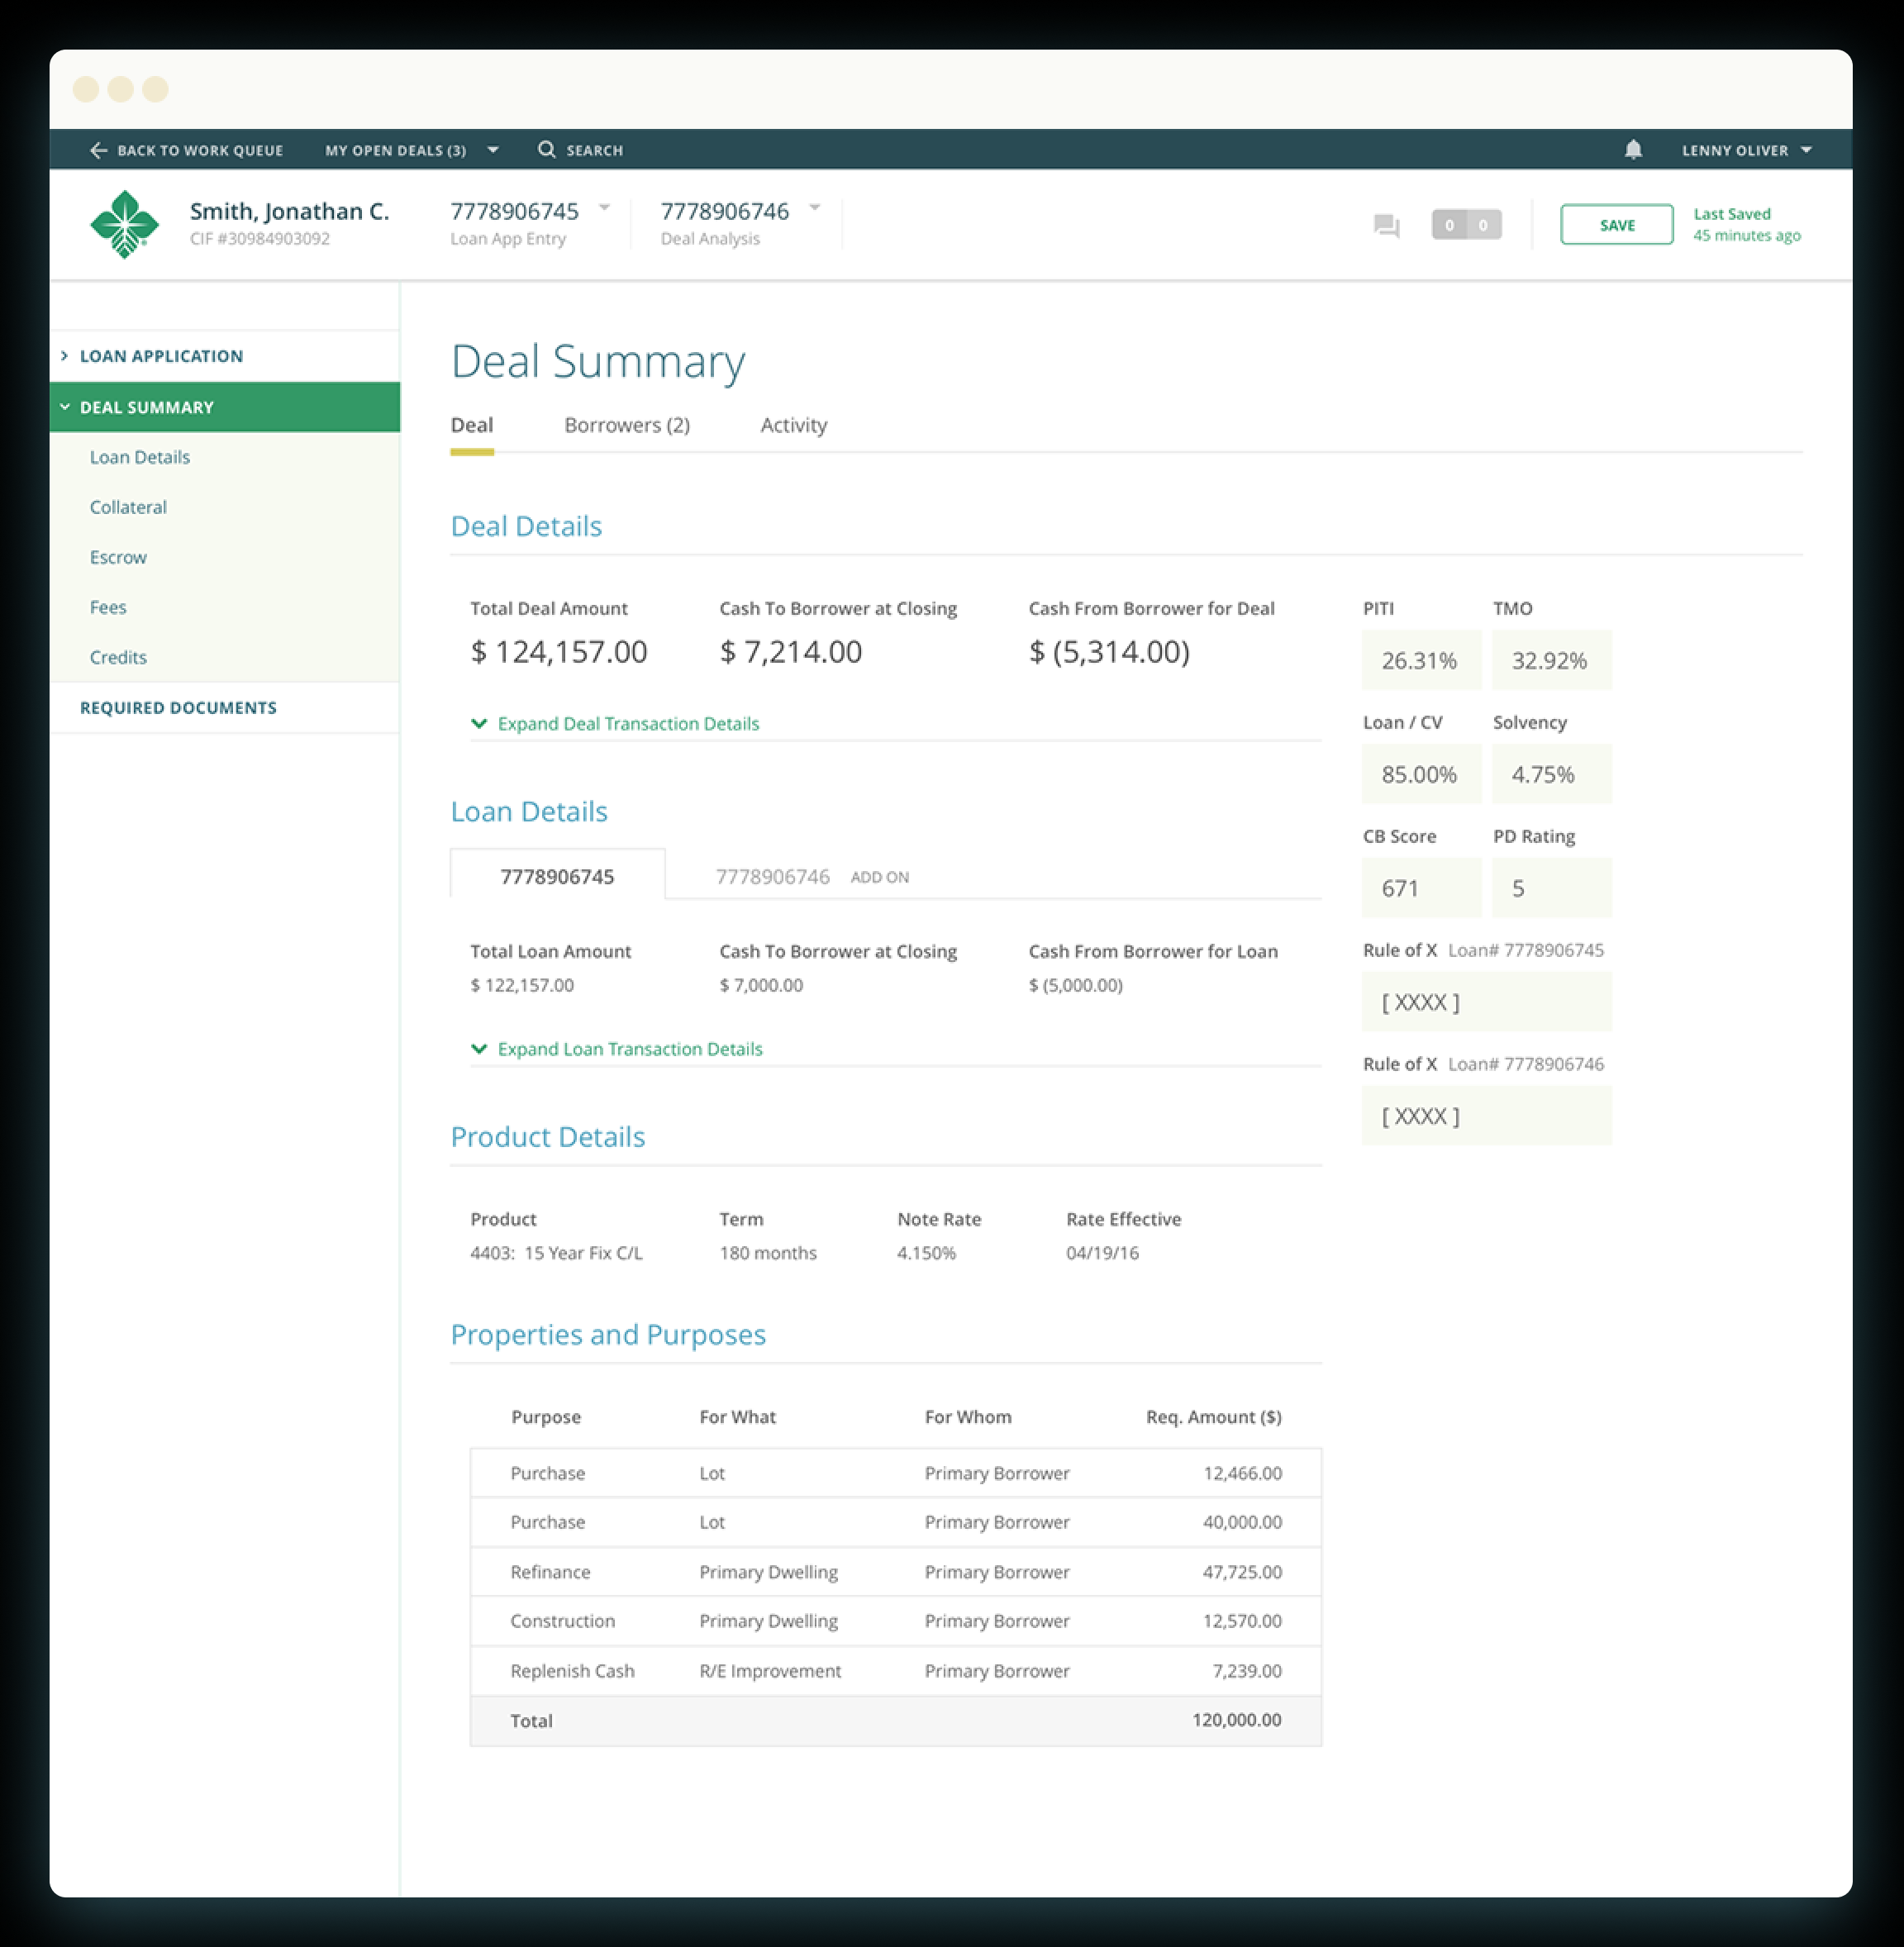Image resolution: width=1904 pixels, height=1947 pixels.
Task: Open Escrow in sidebar
Action: click(118, 557)
